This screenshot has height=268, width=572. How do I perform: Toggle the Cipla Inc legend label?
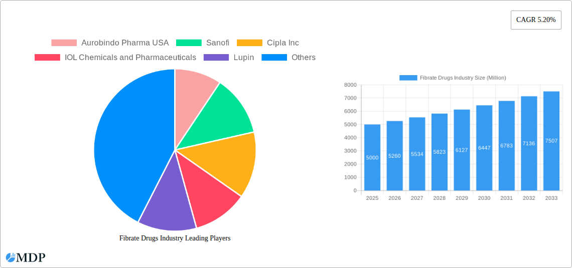283,43
